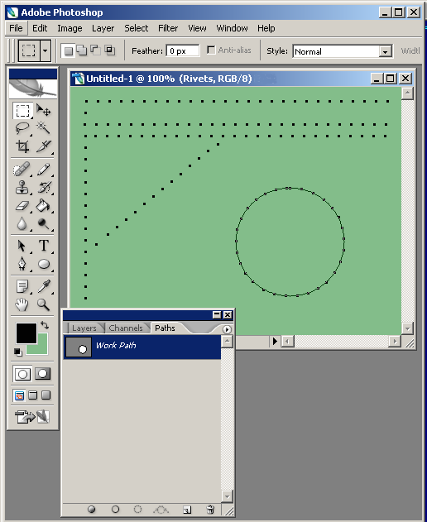Viewport: 427px width, 522px height.
Task: Open the Paths panel options menu
Action: tap(227, 329)
